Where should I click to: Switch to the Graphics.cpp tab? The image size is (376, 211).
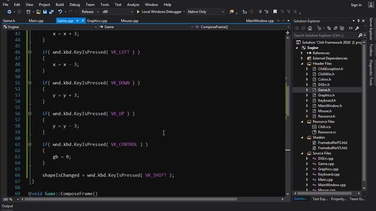coord(97,21)
